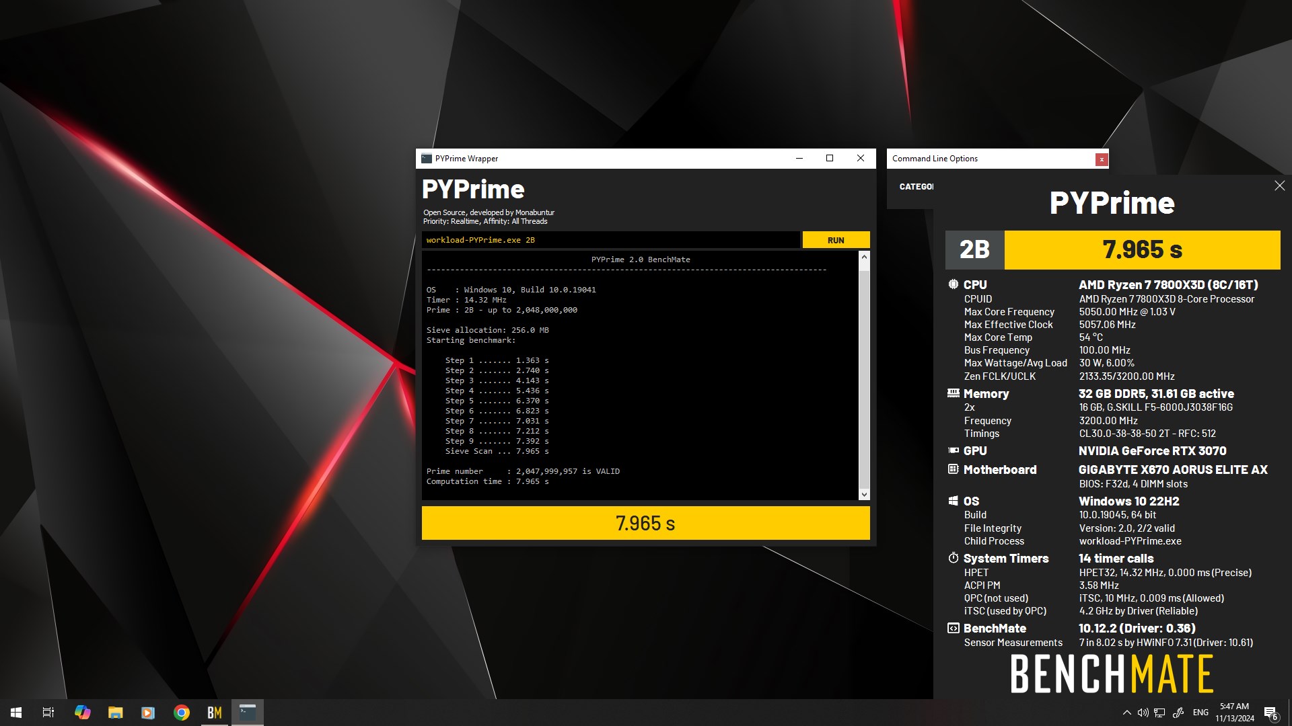
Task: Click the RUN button in PYPrime Wrapper
Action: click(836, 240)
